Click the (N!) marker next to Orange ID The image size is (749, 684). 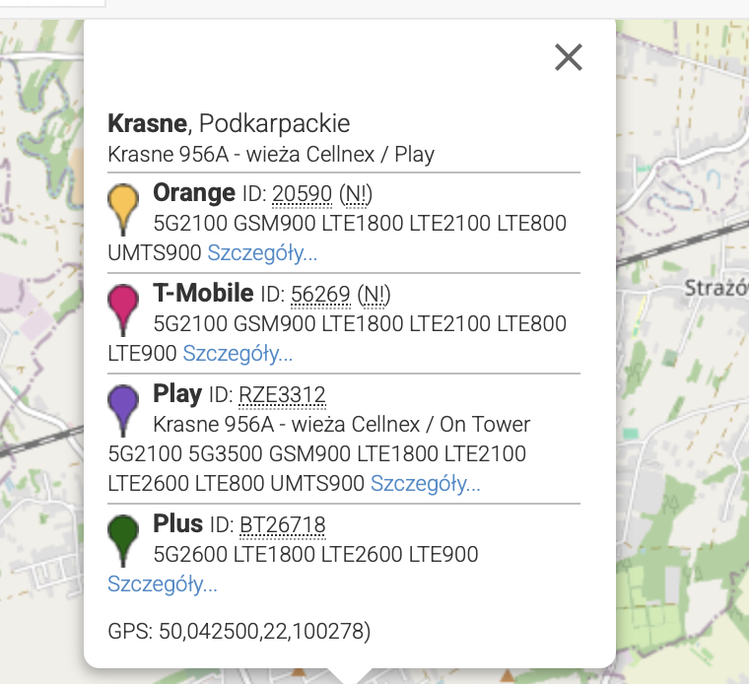click(356, 194)
